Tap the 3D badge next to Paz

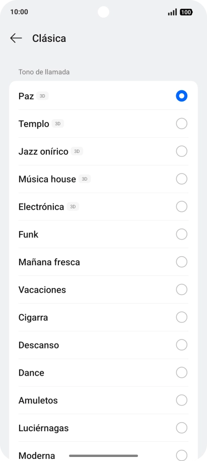pos(42,96)
